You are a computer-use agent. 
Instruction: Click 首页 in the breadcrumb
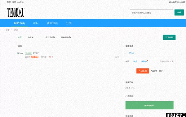click(x=7, y=30)
